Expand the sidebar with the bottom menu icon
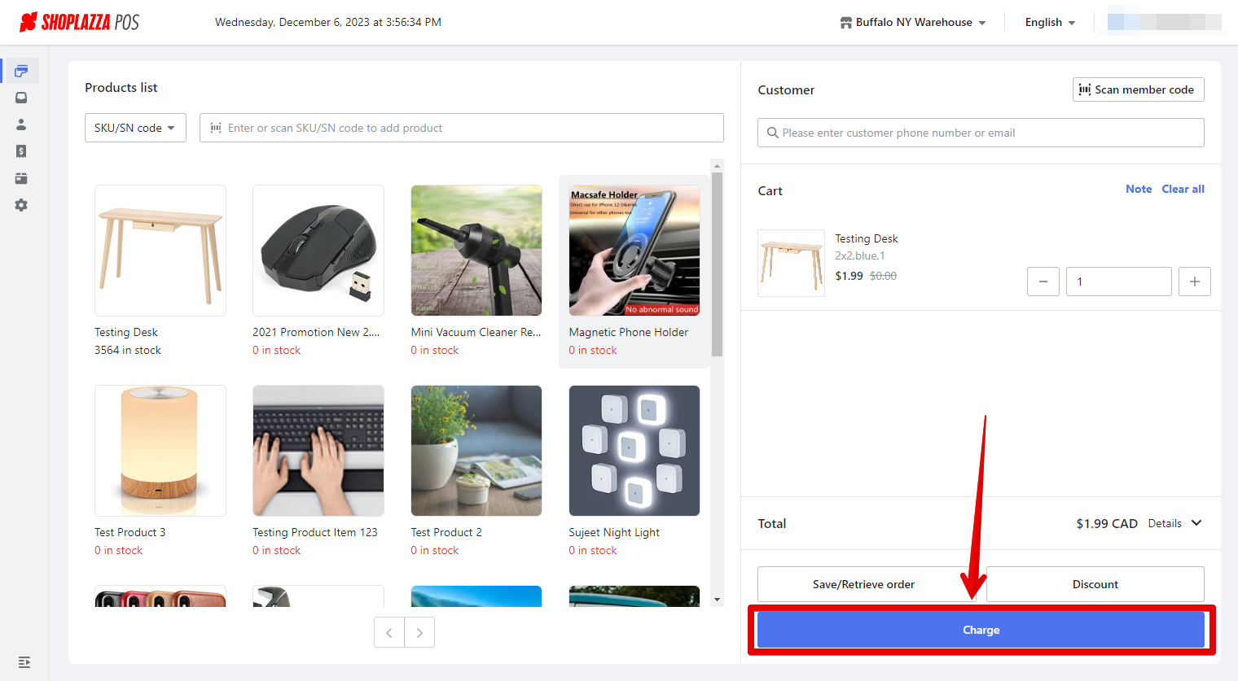The image size is (1238, 681). point(24,662)
